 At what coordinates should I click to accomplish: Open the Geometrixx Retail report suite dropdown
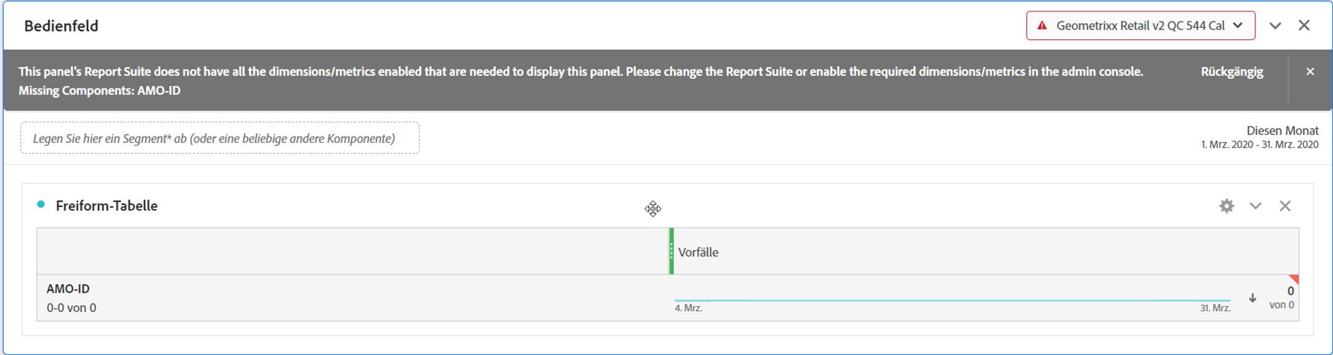point(1141,26)
